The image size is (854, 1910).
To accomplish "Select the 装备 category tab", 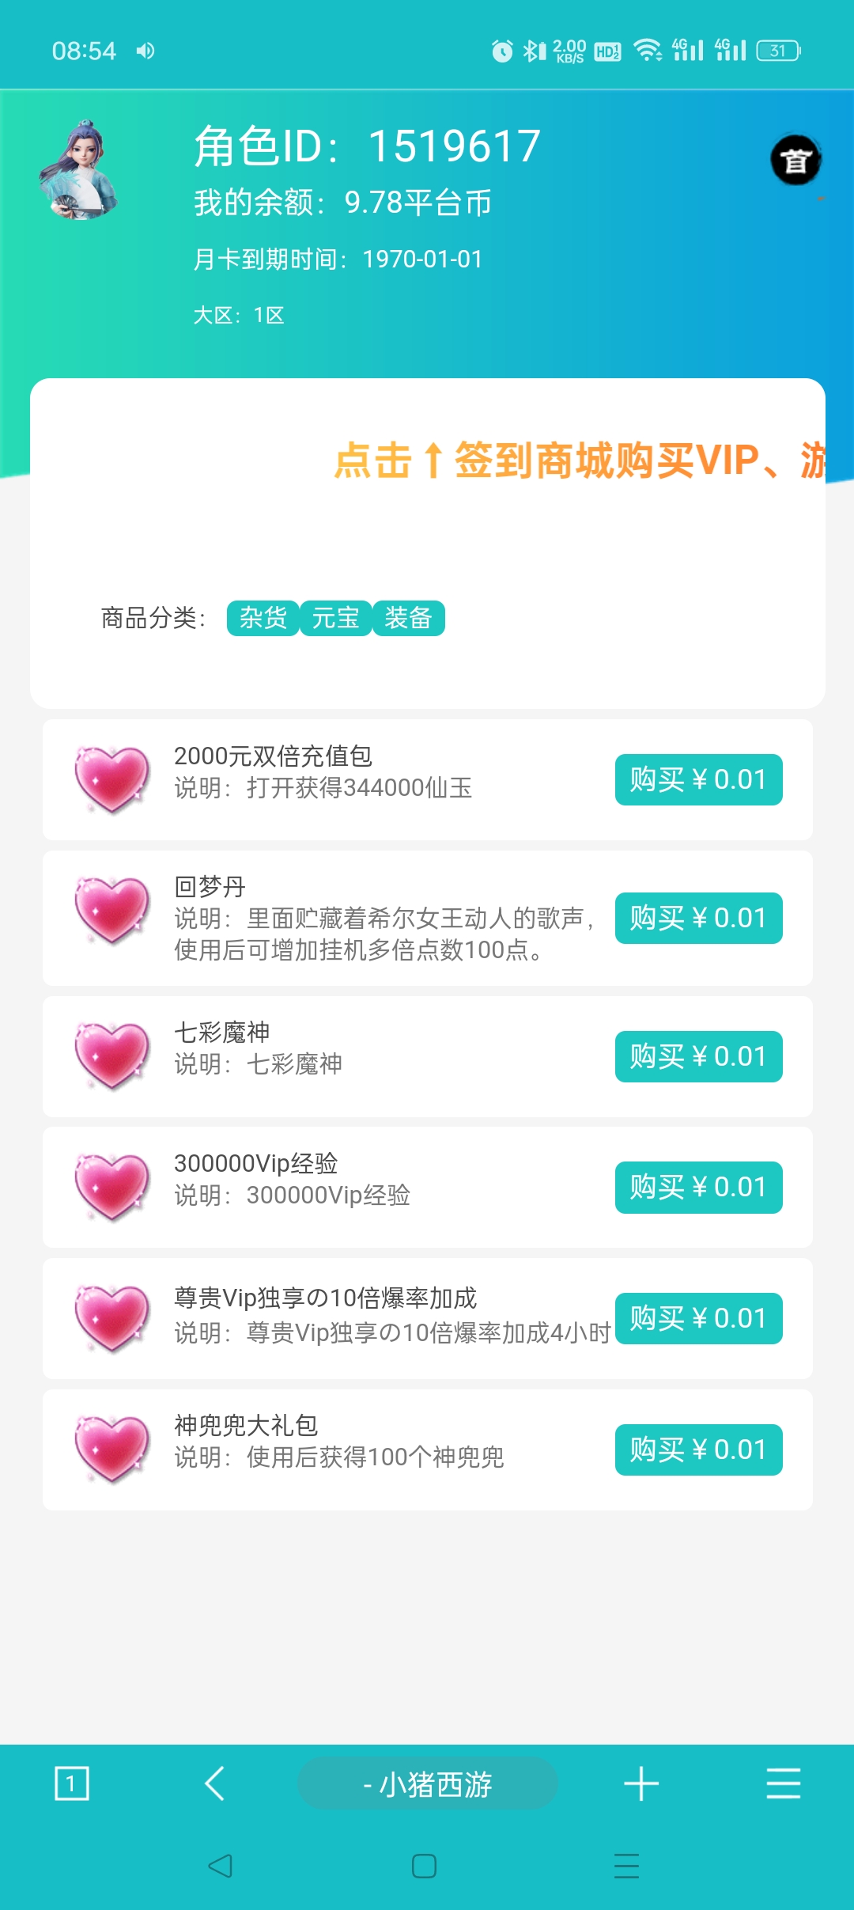I will [408, 618].
